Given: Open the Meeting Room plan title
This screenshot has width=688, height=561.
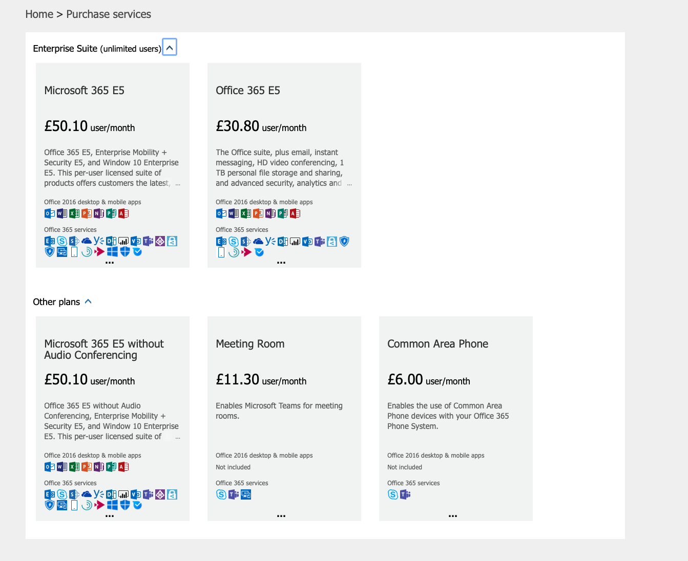Looking at the screenshot, I should [250, 344].
